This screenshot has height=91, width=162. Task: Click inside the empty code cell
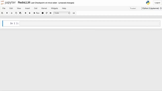[89, 24]
